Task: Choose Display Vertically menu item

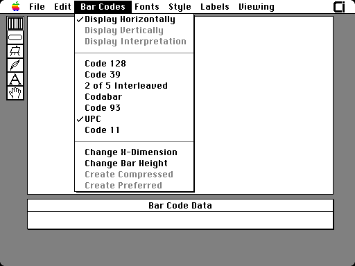Action: coord(134,30)
